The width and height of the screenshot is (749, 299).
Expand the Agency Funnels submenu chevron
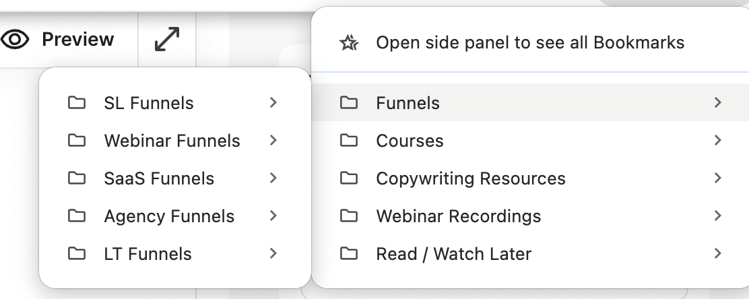point(273,216)
